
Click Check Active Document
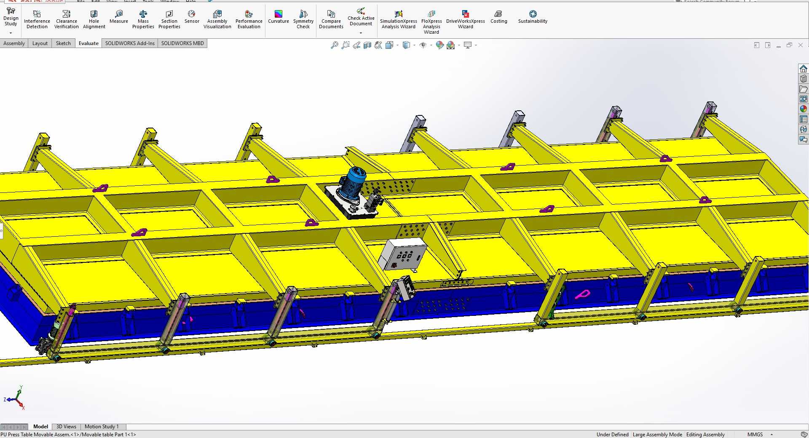(361, 17)
